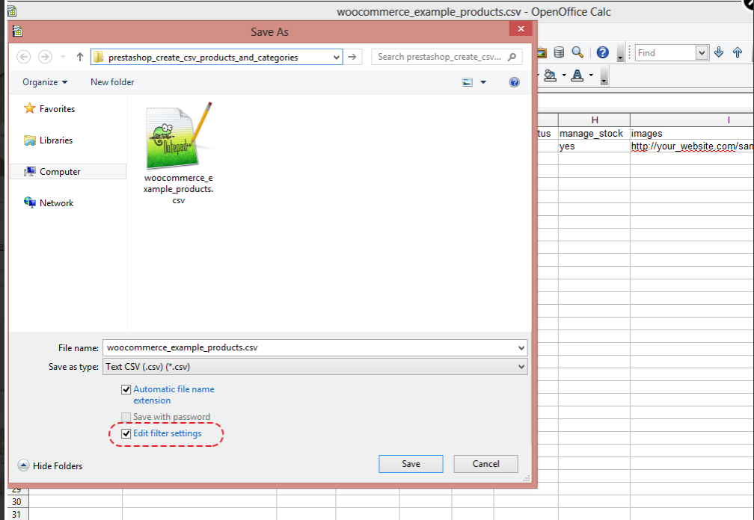The height and width of the screenshot is (520, 754).
Task: Click the Data Sources database icon in Calc
Action: (559, 52)
